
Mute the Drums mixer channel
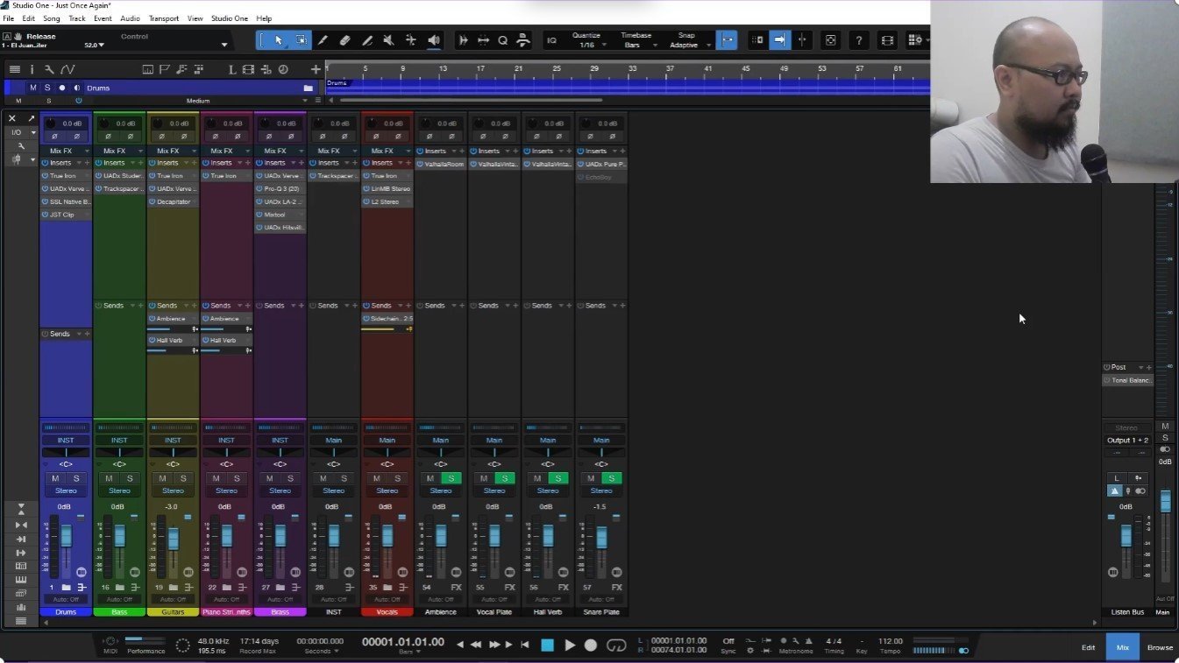point(55,478)
